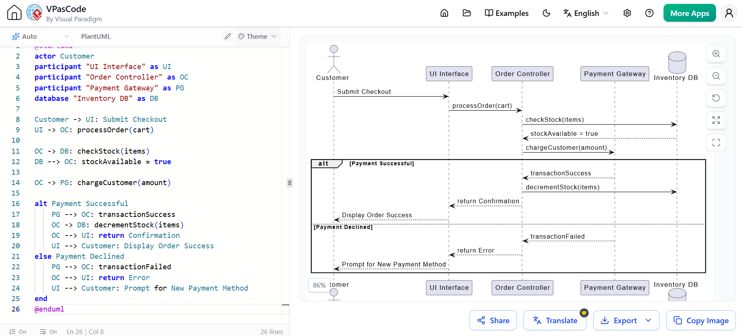Open the Theme dropdown

(x=257, y=36)
